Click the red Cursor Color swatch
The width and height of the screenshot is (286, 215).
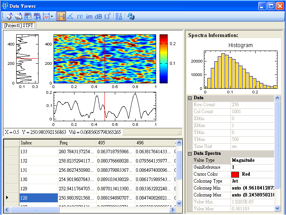click(235, 174)
